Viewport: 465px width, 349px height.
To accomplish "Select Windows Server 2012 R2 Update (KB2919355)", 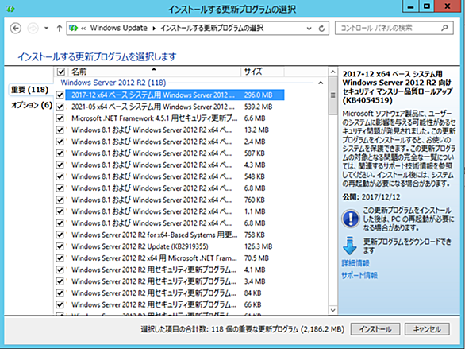I will click(x=175, y=246).
